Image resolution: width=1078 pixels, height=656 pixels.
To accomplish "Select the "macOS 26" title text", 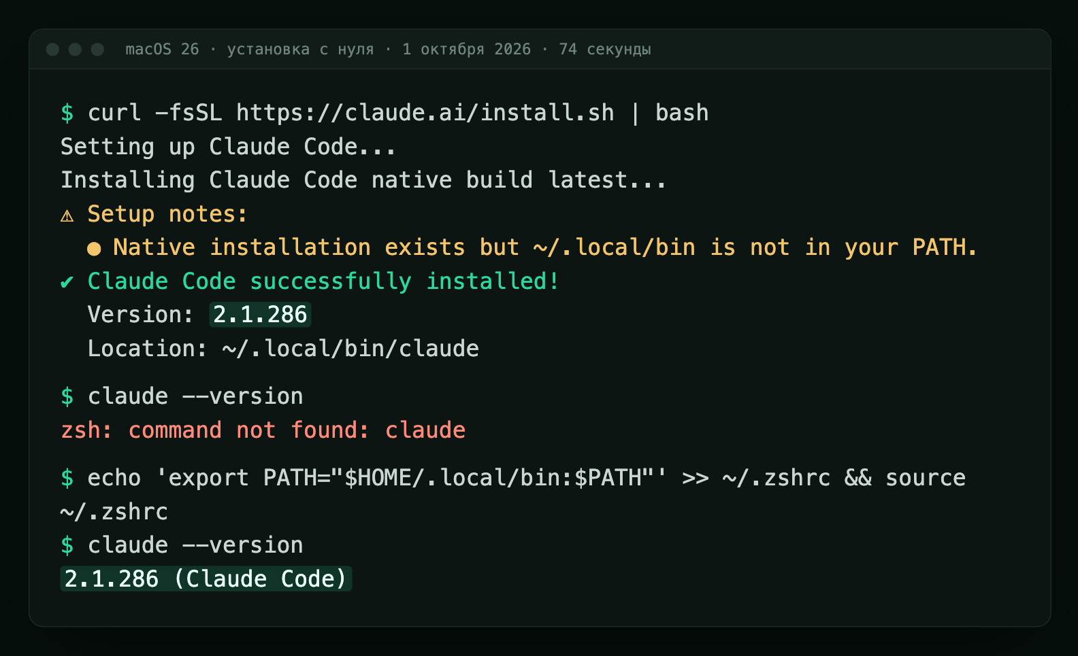I will (x=162, y=49).
